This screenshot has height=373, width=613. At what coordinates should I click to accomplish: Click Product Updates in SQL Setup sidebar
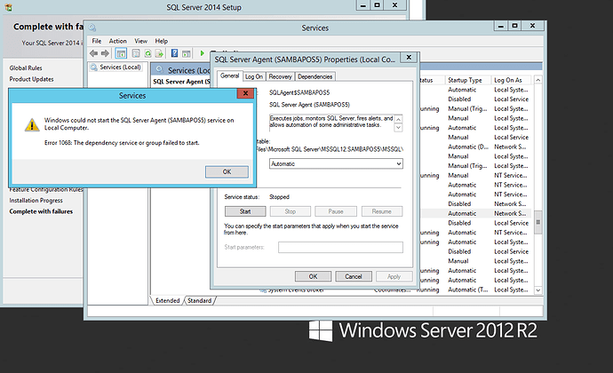pyautogui.click(x=31, y=79)
